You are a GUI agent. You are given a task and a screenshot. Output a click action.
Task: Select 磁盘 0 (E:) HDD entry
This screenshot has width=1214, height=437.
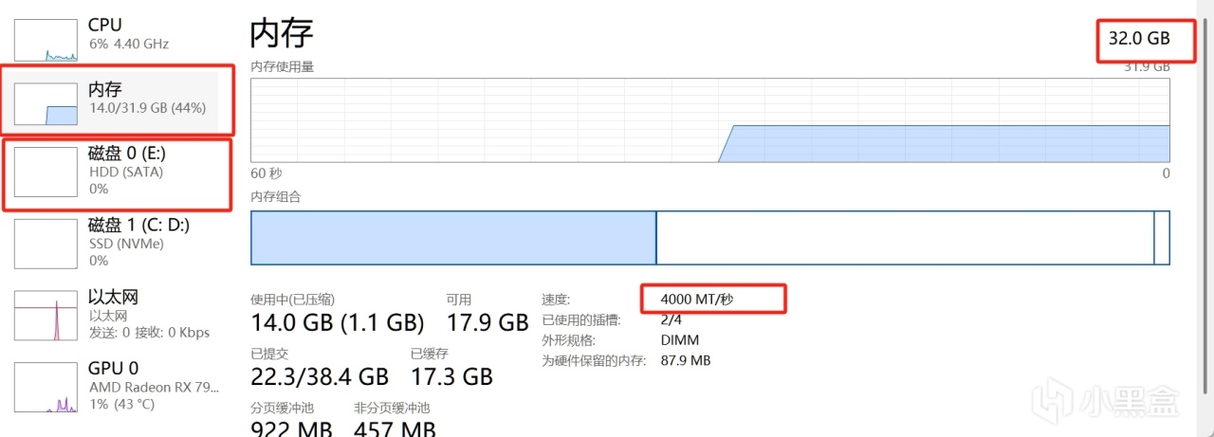pos(142,171)
